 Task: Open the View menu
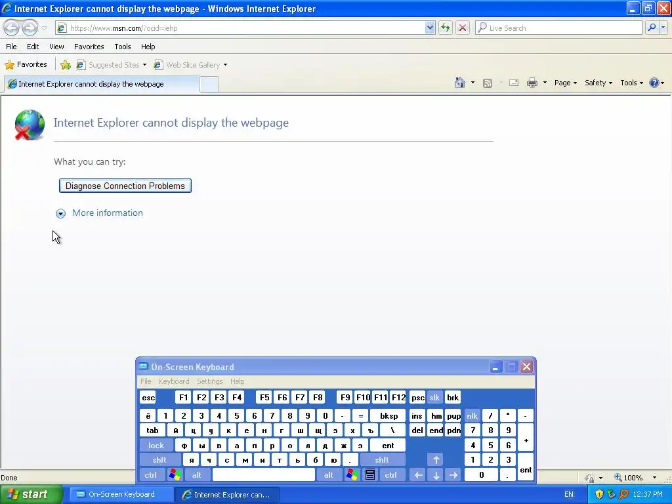[56, 47]
